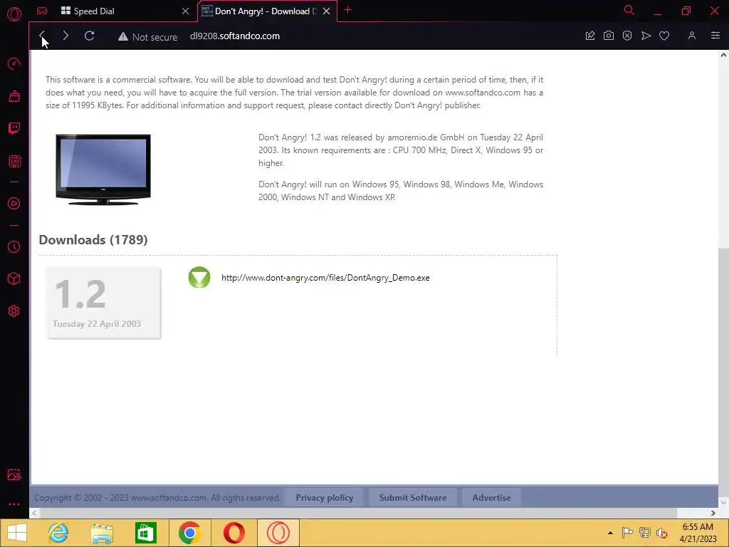
Task: Go back to previous page
Action: click(42, 36)
